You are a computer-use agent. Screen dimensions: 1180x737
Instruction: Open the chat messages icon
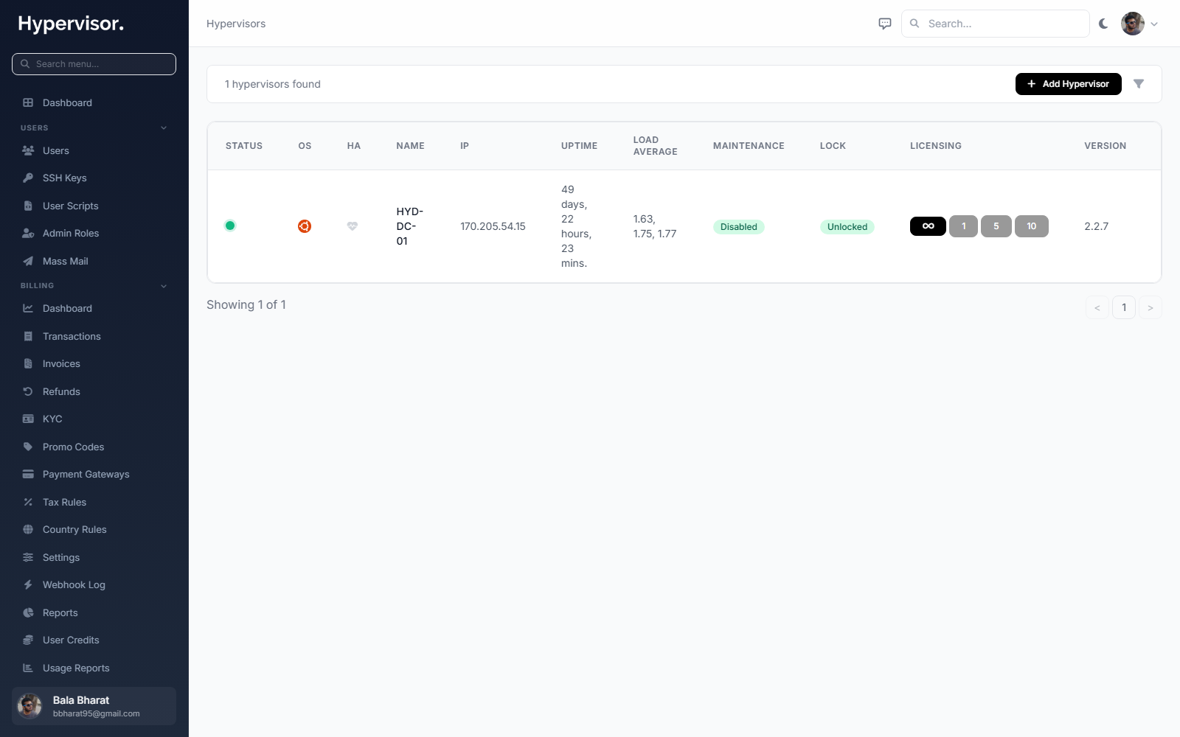[x=885, y=24]
